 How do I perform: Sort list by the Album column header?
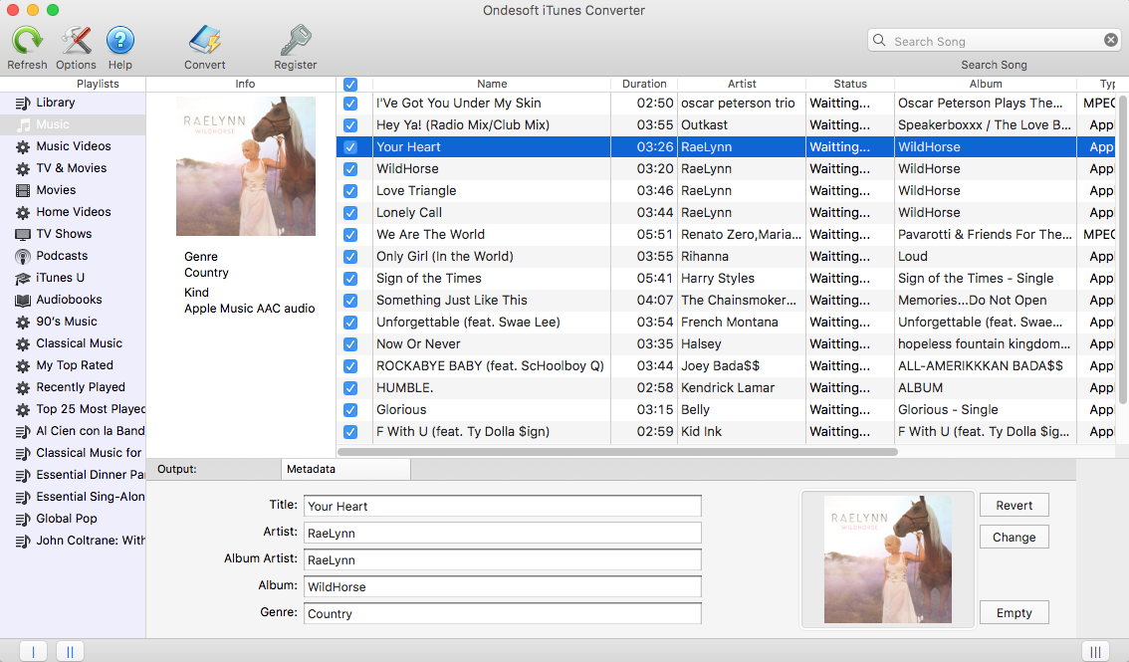tap(986, 85)
